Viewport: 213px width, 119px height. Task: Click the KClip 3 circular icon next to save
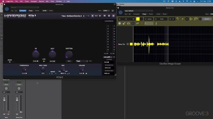[x=109, y=16]
